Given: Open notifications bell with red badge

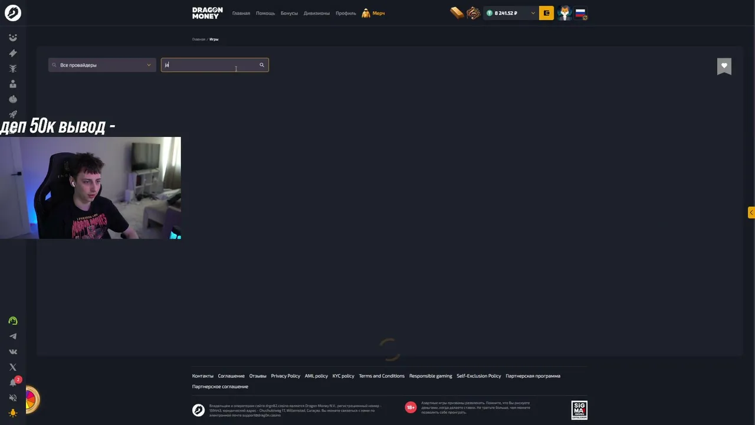Looking at the screenshot, I should 14,382.
